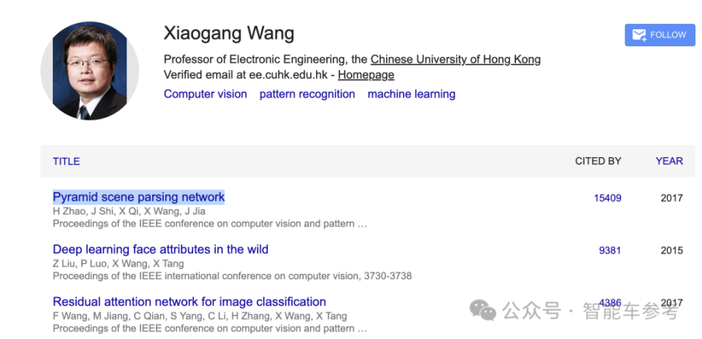Open the Pyramid scene parsing network paper
The image size is (702, 339).
pos(139,197)
